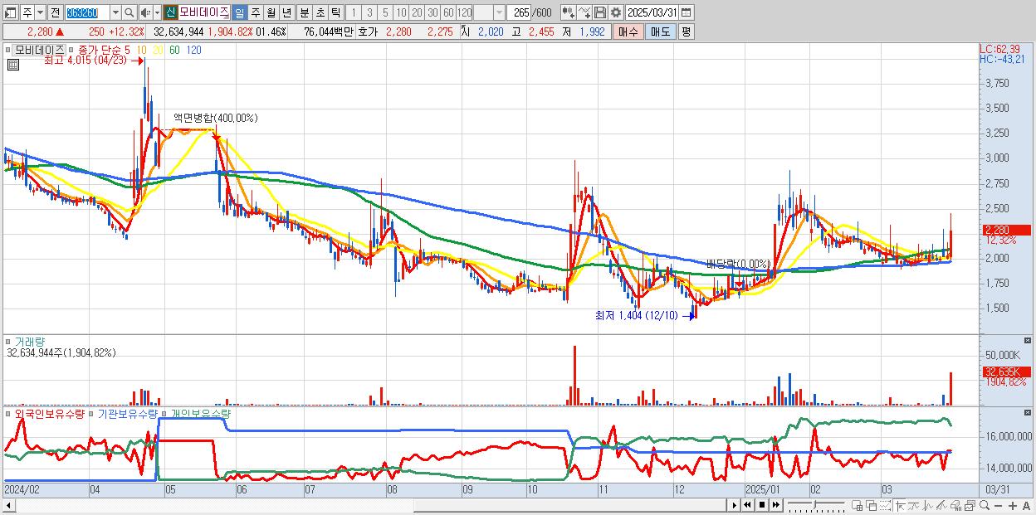Open the calendar date picker icon
The image size is (1036, 515).
(686, 12)
